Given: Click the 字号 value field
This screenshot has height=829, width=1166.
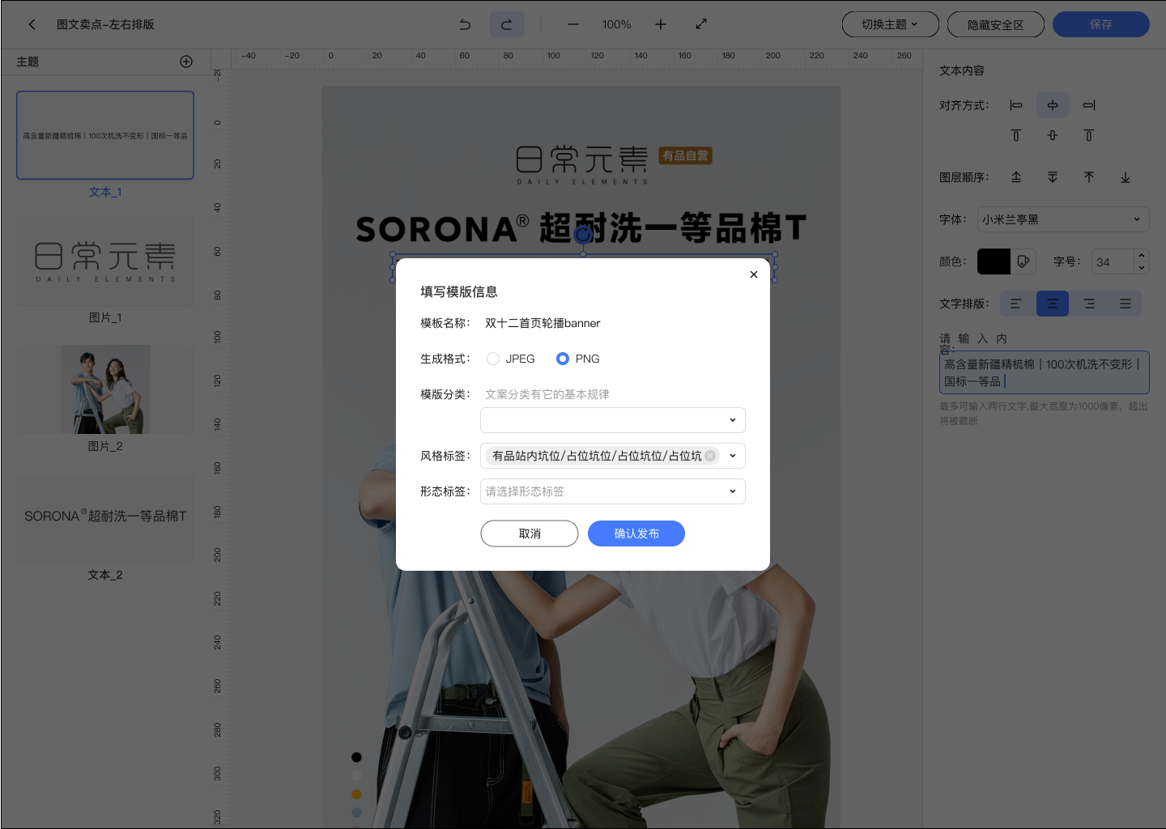Looking at the screenshot, I should click(x=1113, y=261).
